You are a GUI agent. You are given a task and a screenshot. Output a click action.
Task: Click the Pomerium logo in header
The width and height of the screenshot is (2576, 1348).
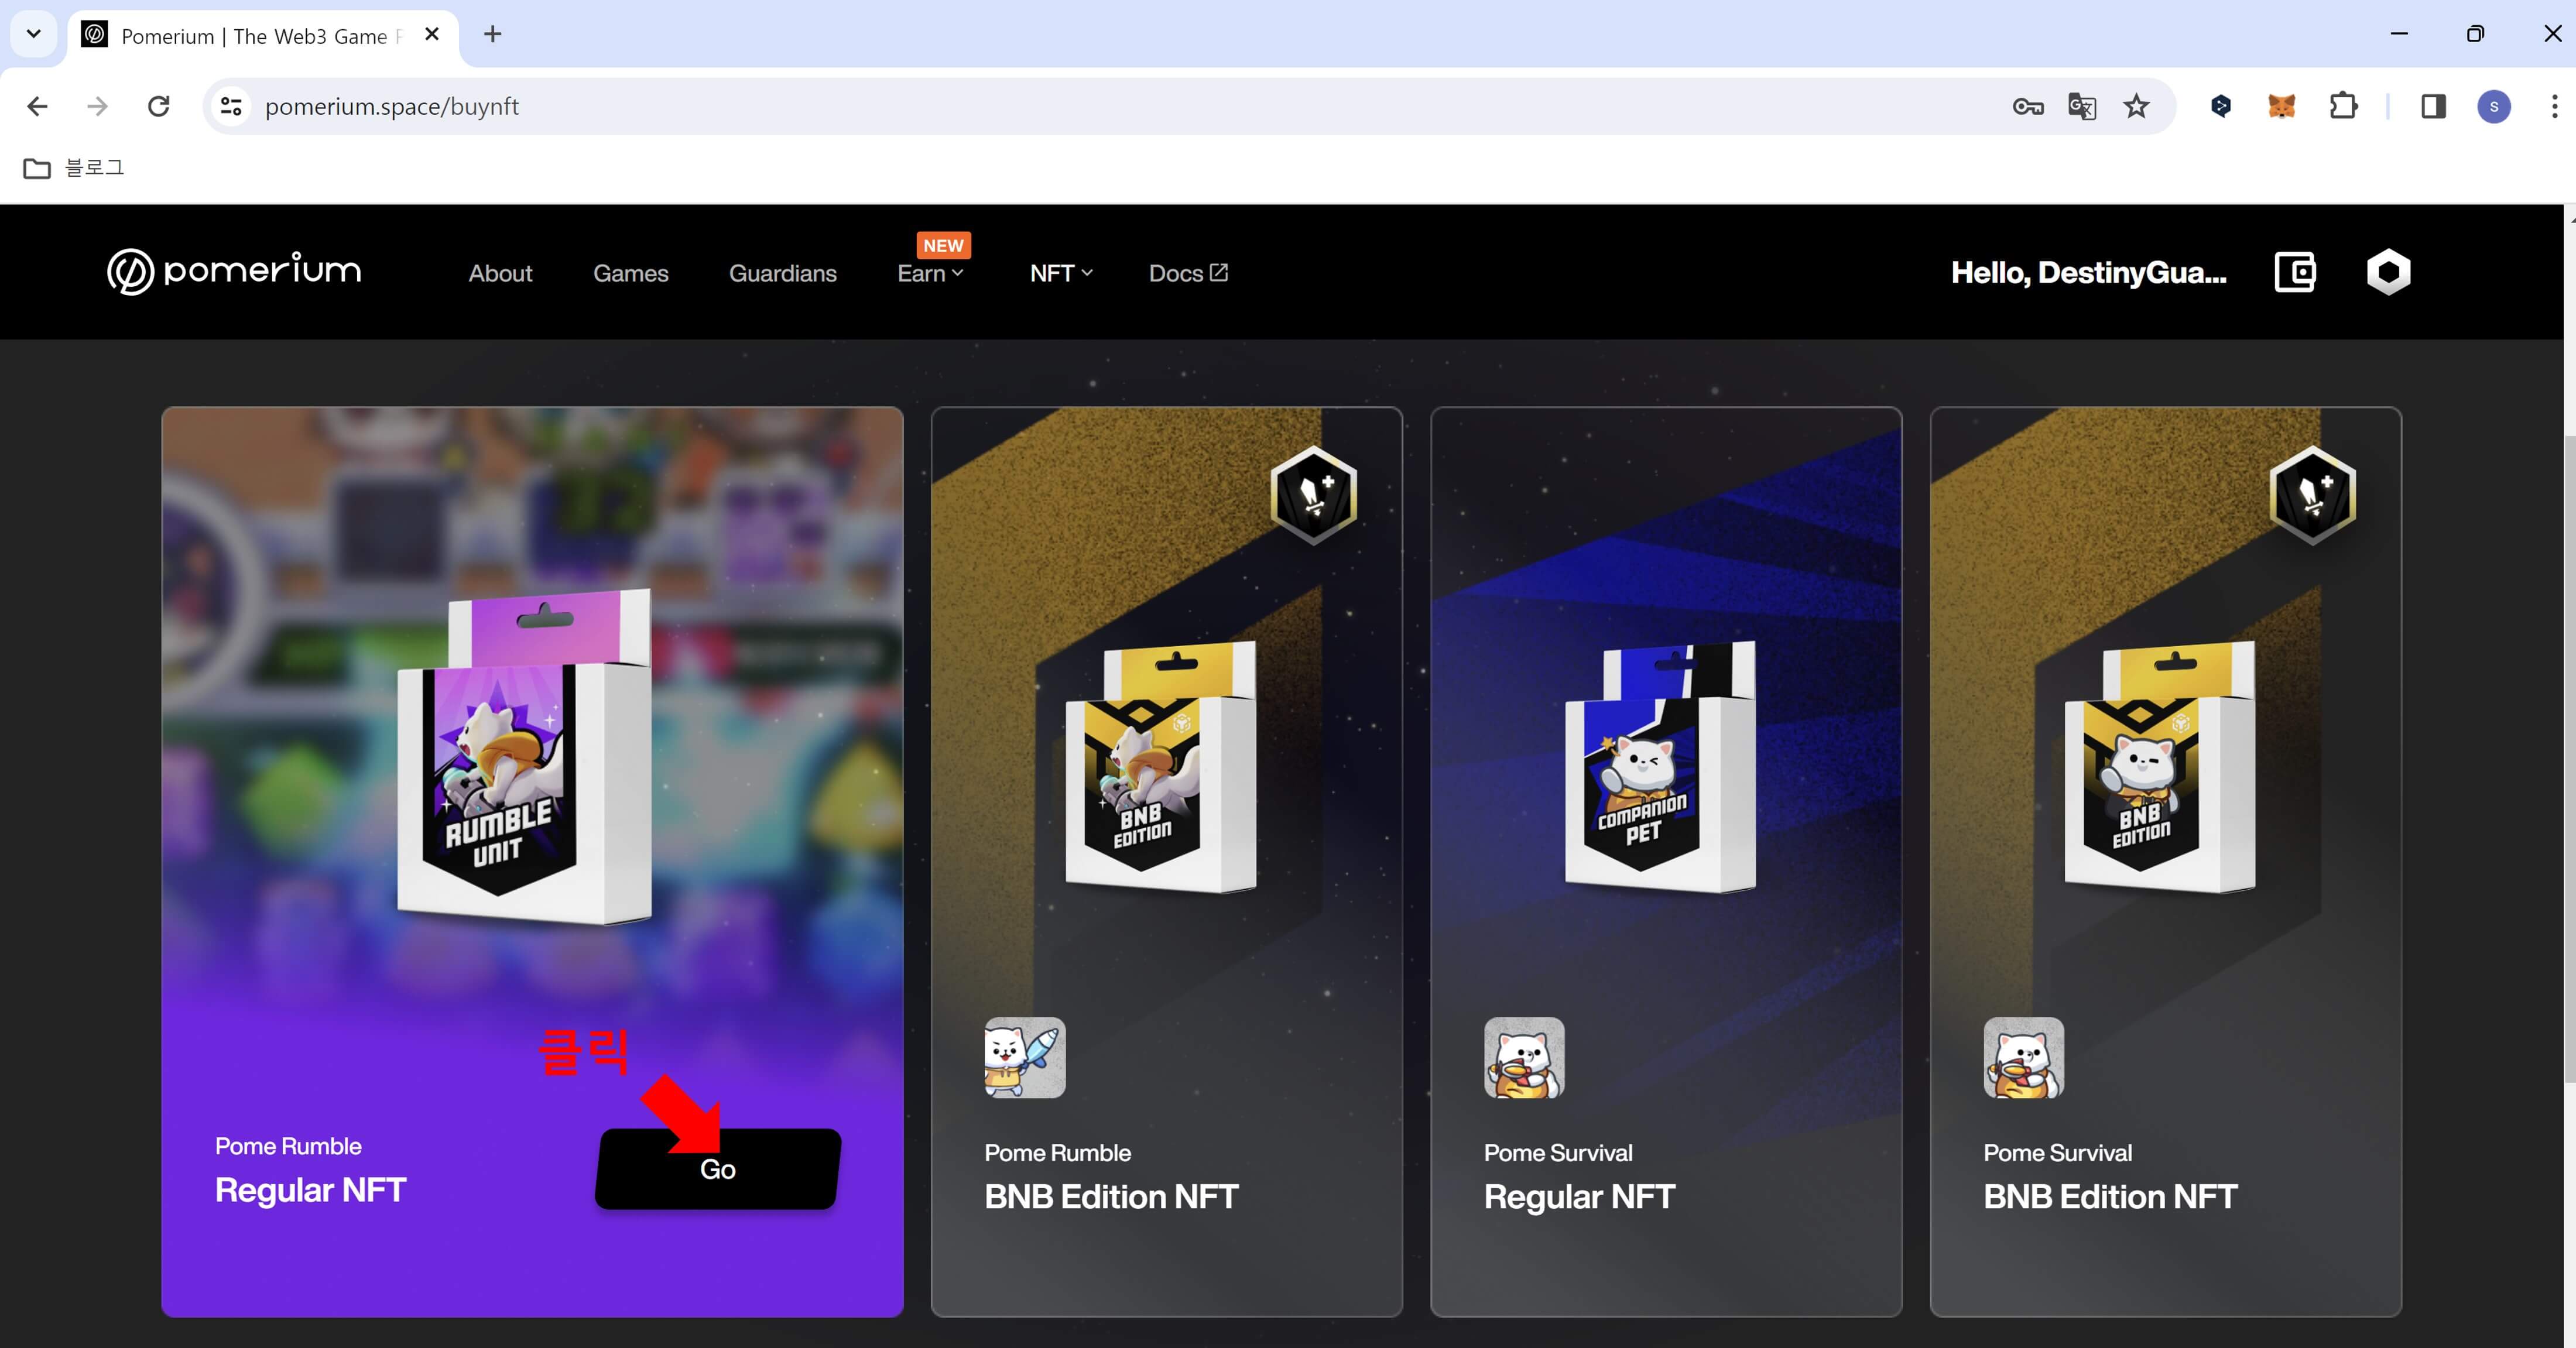coord(234,272)
